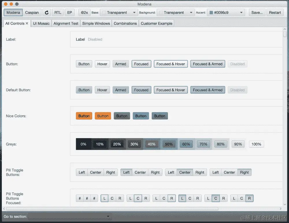
Task: Enable @2x scaling
Action: 84,12
